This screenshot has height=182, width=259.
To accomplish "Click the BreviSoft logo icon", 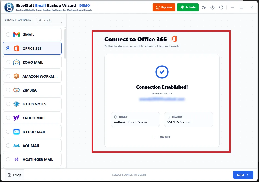I will (x=9, y=7).
